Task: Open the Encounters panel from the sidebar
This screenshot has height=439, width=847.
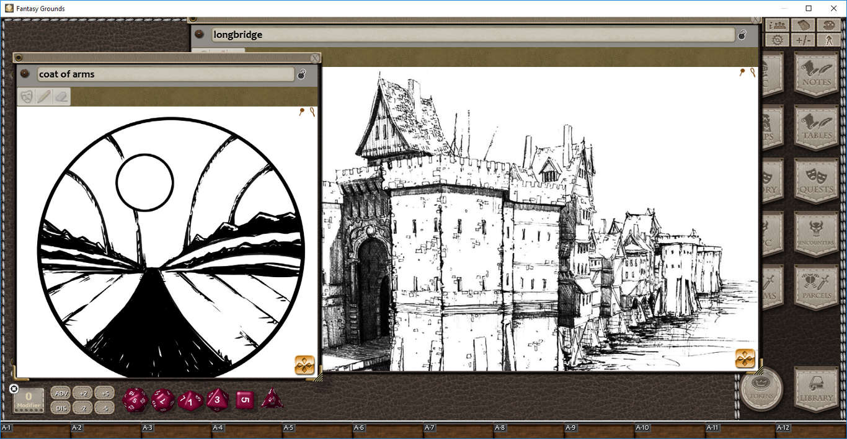Action: tap(816, 233)
